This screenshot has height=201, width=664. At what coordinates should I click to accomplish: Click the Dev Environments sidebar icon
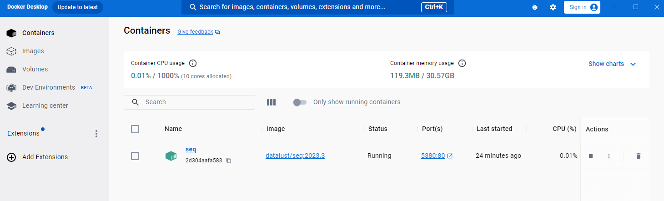coord(11,87)
